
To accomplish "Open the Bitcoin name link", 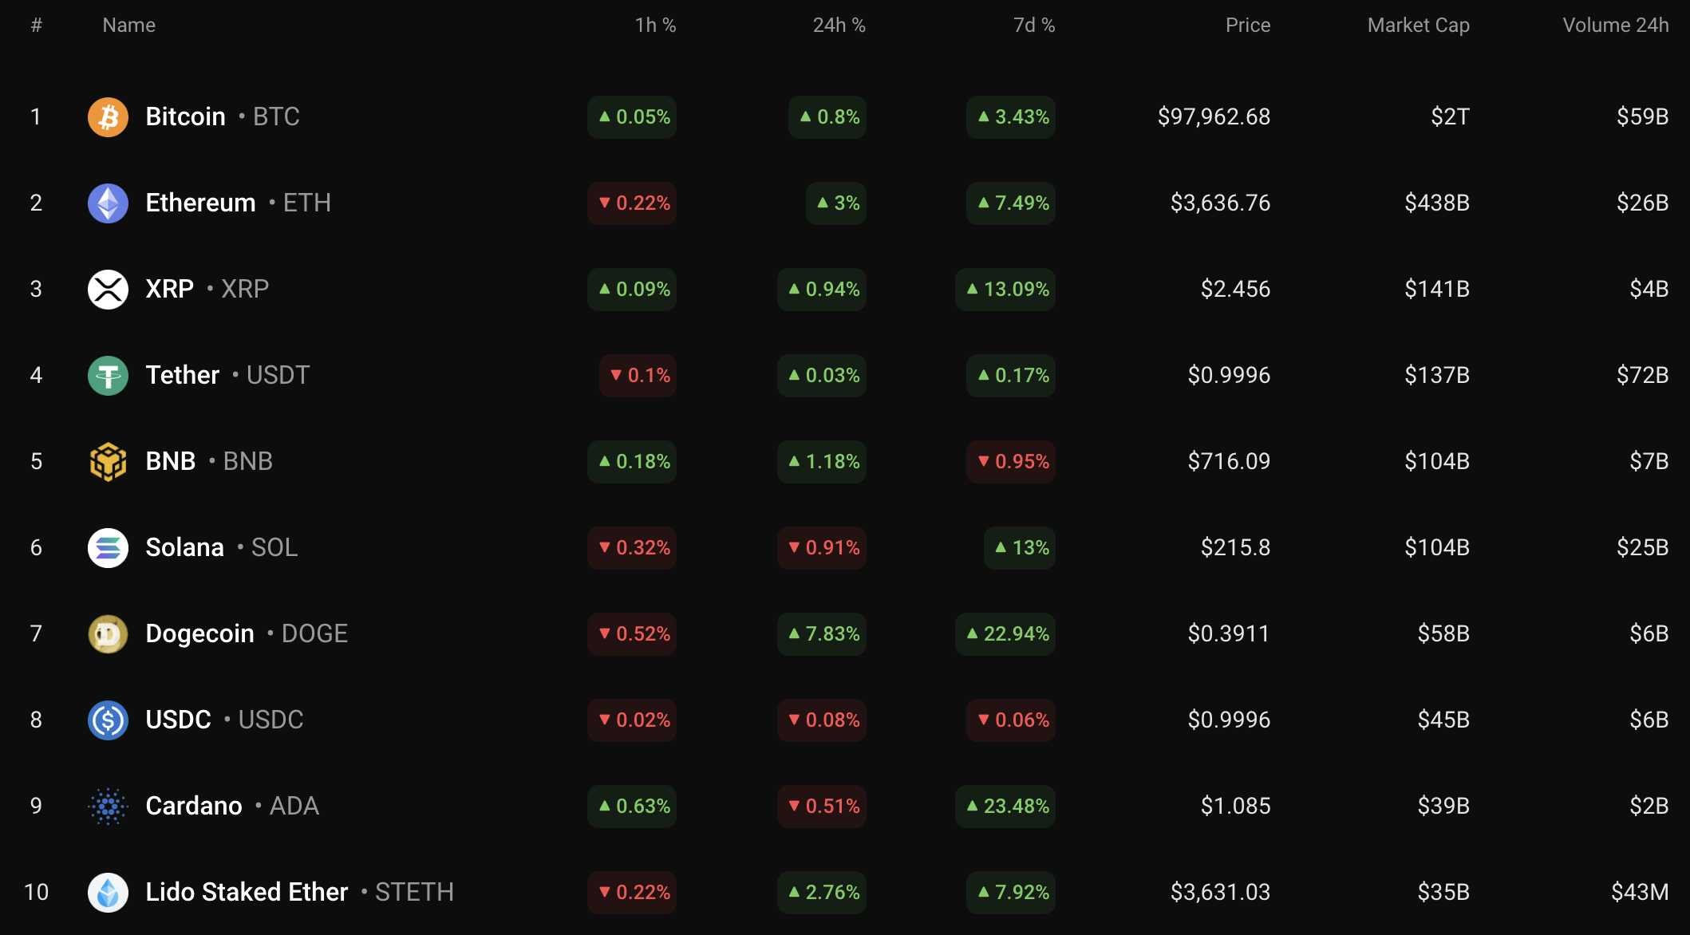I will tap(185, 117).
